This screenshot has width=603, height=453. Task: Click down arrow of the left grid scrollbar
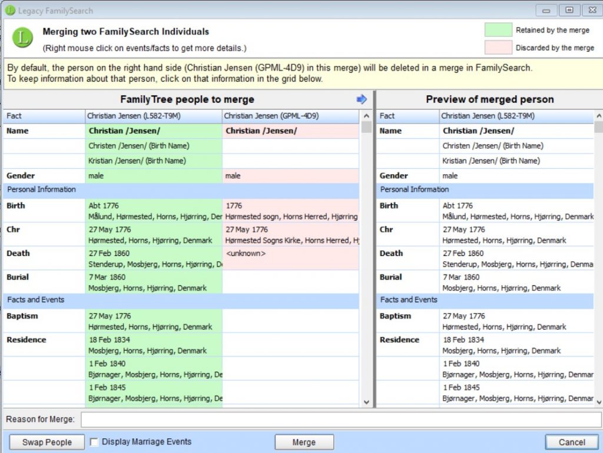[x=366, y=402]
